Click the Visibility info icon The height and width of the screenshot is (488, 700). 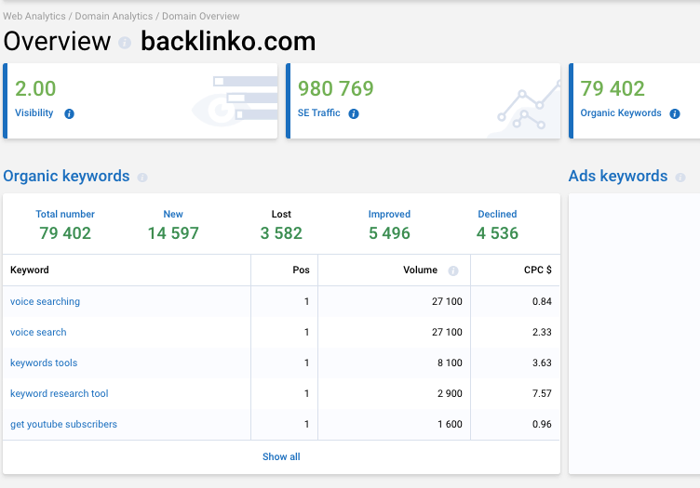[69, 114]
